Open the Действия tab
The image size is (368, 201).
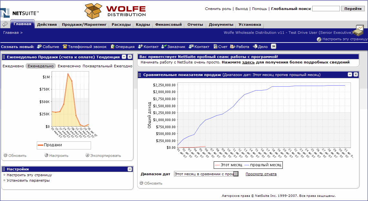[x=47, y=24]
